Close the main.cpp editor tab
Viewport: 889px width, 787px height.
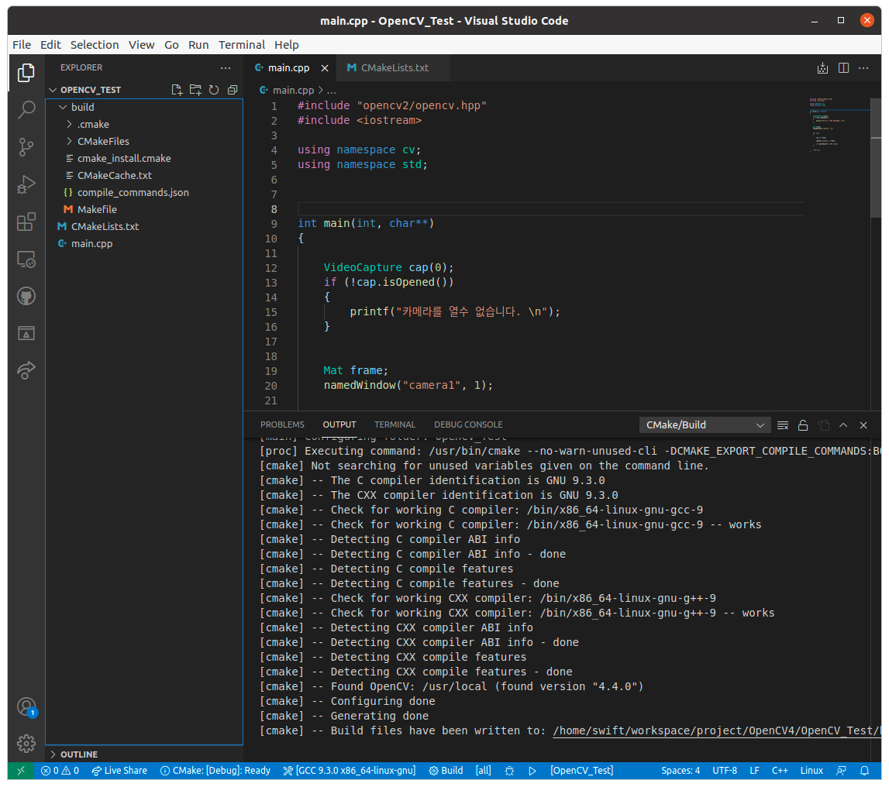[x=325, y=68]
